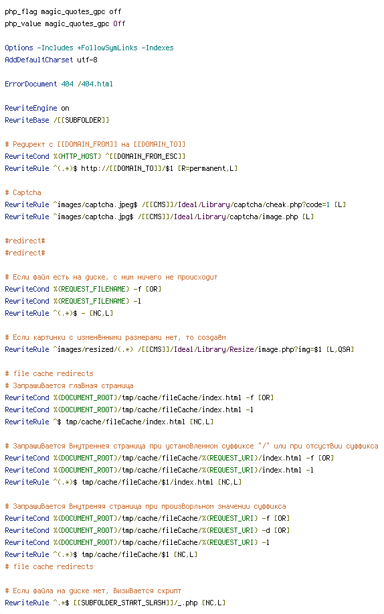Viewport: 384px width, 614px height.
Task: Click the comment 'Запрашивается главная страница'
Action: coord(69,385)
